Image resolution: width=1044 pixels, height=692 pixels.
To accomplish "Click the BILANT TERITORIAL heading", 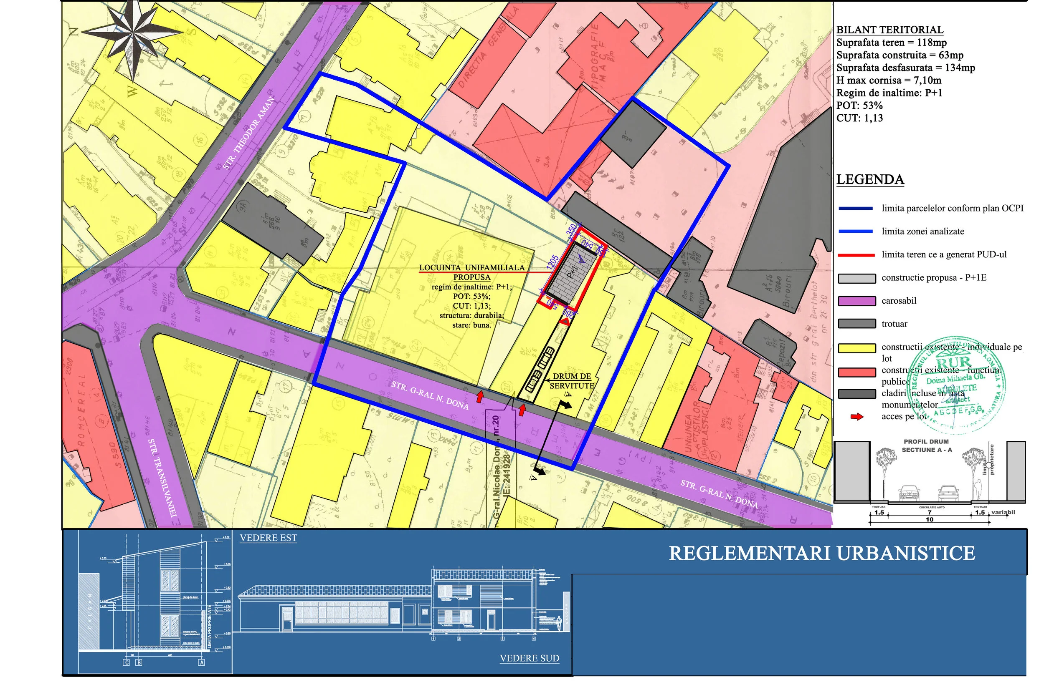I will [889, 30].
